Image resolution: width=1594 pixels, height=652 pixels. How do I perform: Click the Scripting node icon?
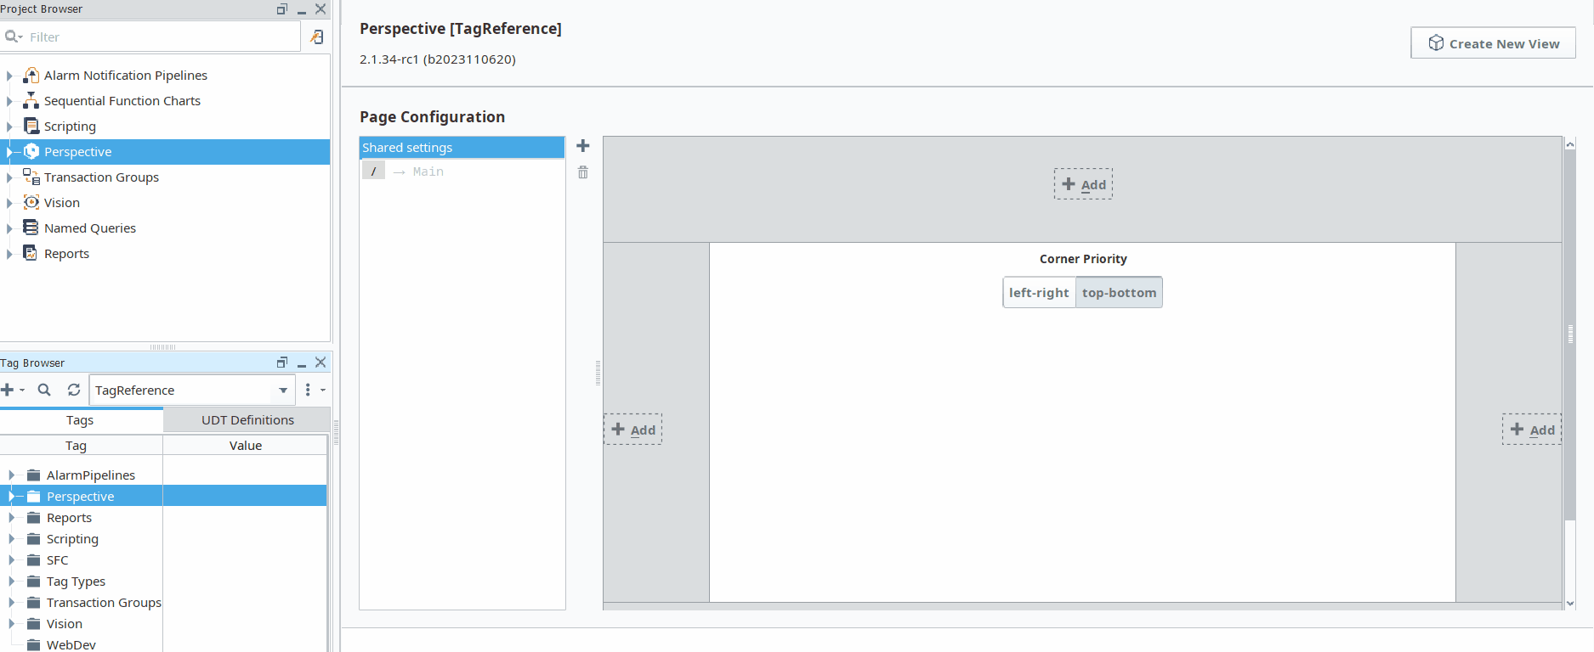[31, 126]
